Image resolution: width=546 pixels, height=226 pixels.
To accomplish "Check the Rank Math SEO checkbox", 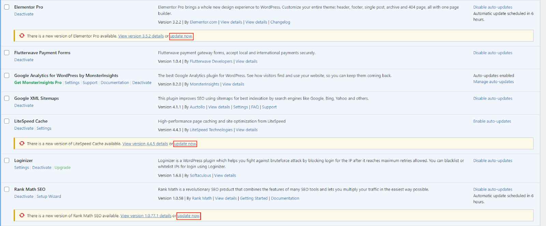I will pyautogui.click(x=6, y=189).
